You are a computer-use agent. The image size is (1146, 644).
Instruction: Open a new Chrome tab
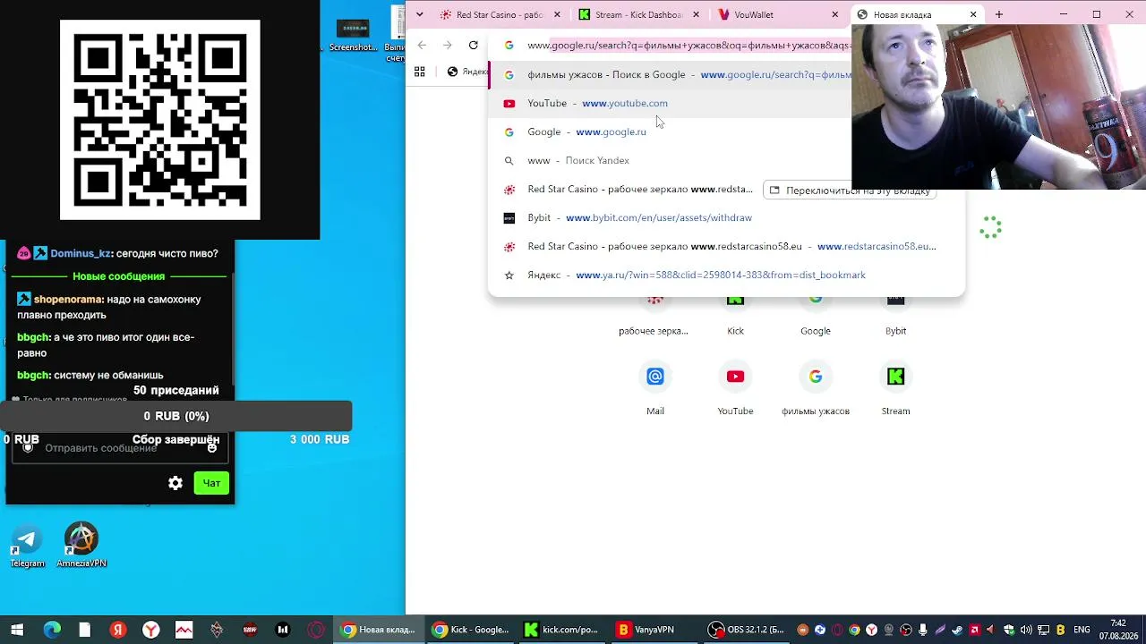(x=999, y=14)
